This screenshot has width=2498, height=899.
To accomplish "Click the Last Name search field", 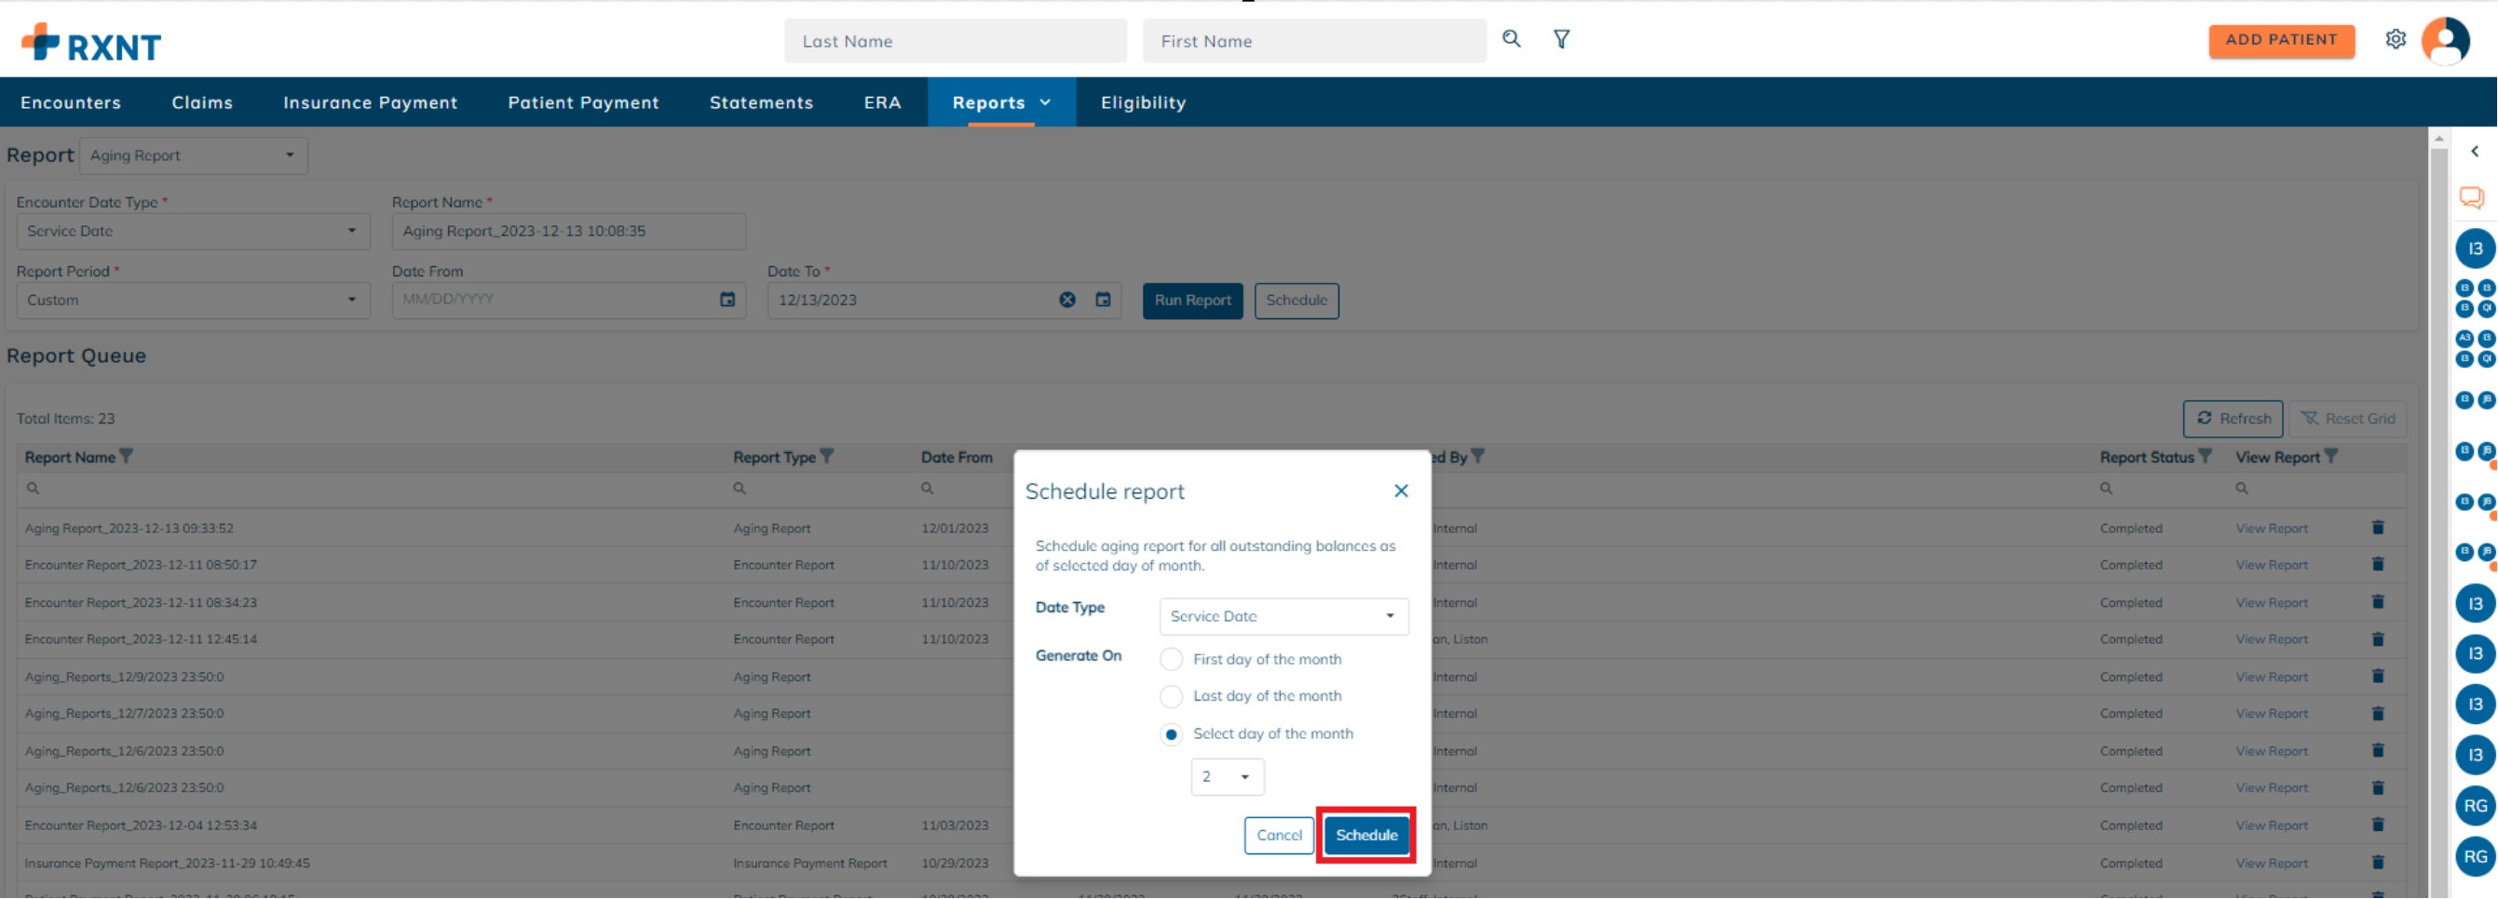I will [954, 41].
